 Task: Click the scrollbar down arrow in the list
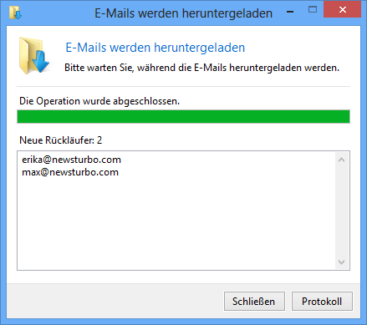341,262
